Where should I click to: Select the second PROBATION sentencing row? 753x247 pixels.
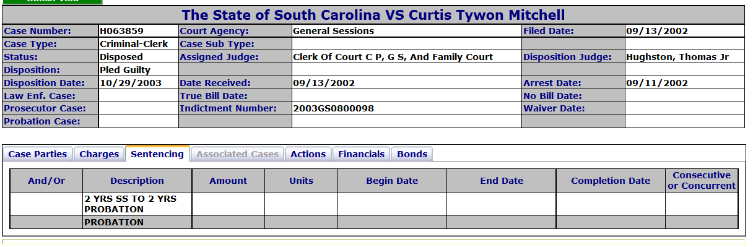[374, 222]
